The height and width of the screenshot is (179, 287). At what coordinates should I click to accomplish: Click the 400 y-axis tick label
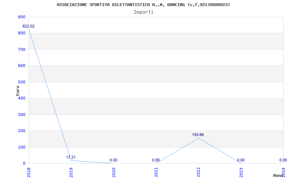coord(22,98)
